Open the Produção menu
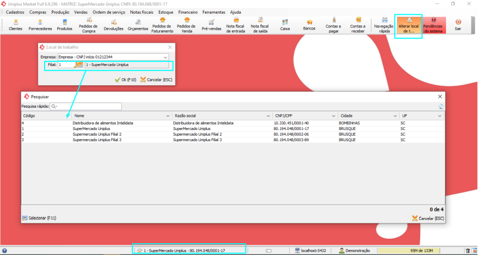This screenshot has height=255, width=478. point(60,12)
